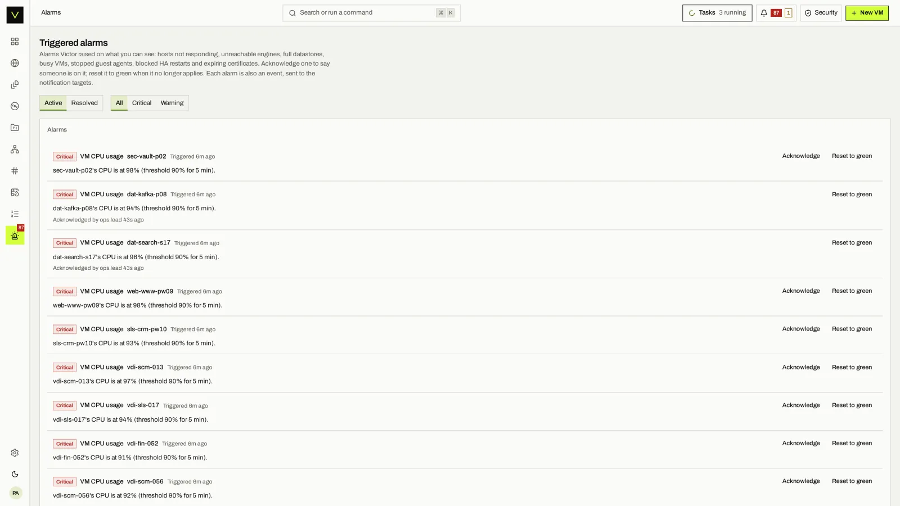Image resolution: width=900 pixels, height=506 pixels.
Task: Open the disk icon in the sidebar
Action: (15, 106)
